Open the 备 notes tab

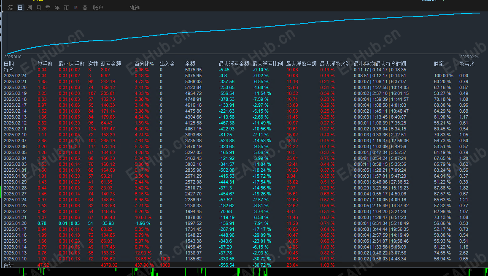(x=85, y=8)
